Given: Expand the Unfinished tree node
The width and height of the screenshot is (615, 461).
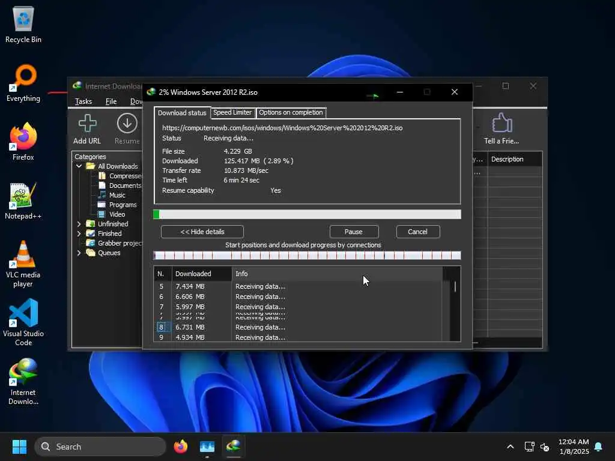Looking at the screenshot, I should pyautogui.click(x=79, y=224).
